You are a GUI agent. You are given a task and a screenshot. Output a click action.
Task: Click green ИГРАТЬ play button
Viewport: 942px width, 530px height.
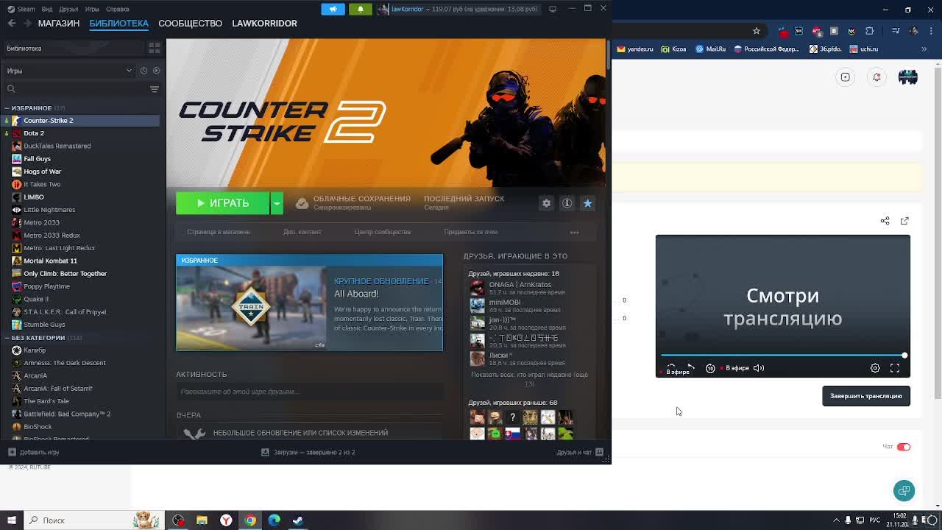click(223, 203)
